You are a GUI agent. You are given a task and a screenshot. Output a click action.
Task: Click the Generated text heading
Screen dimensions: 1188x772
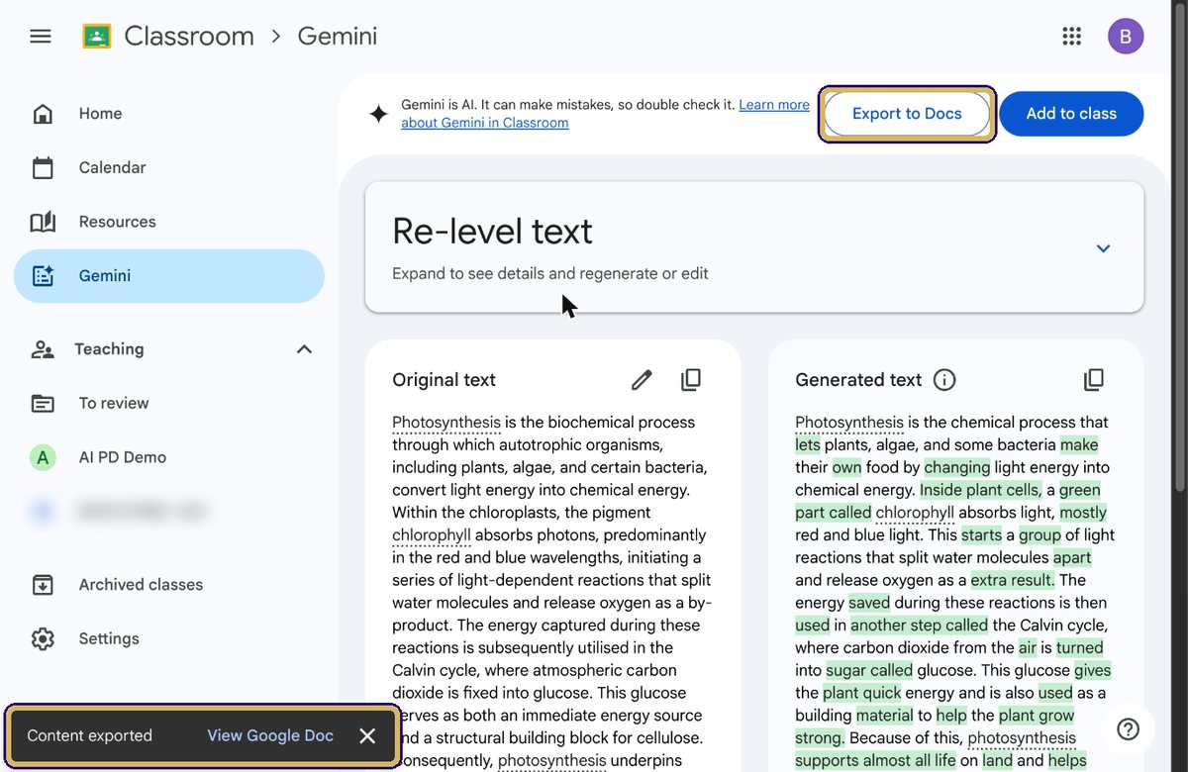point(858,380)
